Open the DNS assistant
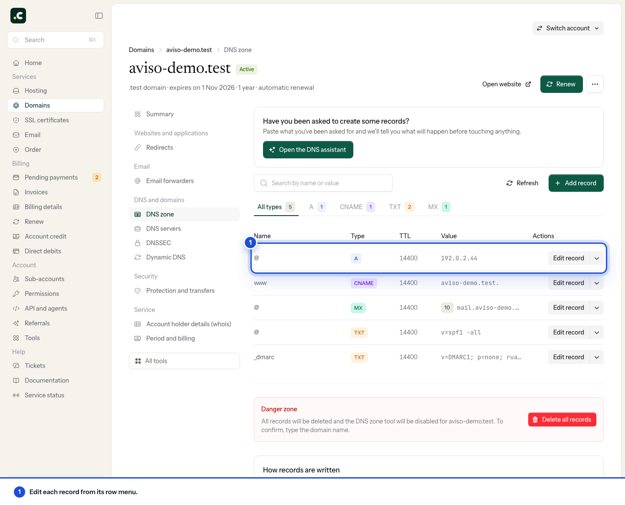The height and width of the screenshot is (505, 625). click(308, 150)
